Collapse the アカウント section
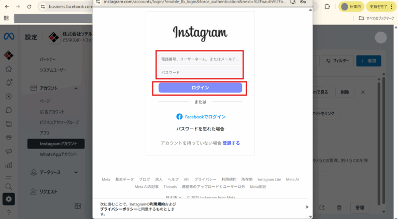 pos(76,88)
